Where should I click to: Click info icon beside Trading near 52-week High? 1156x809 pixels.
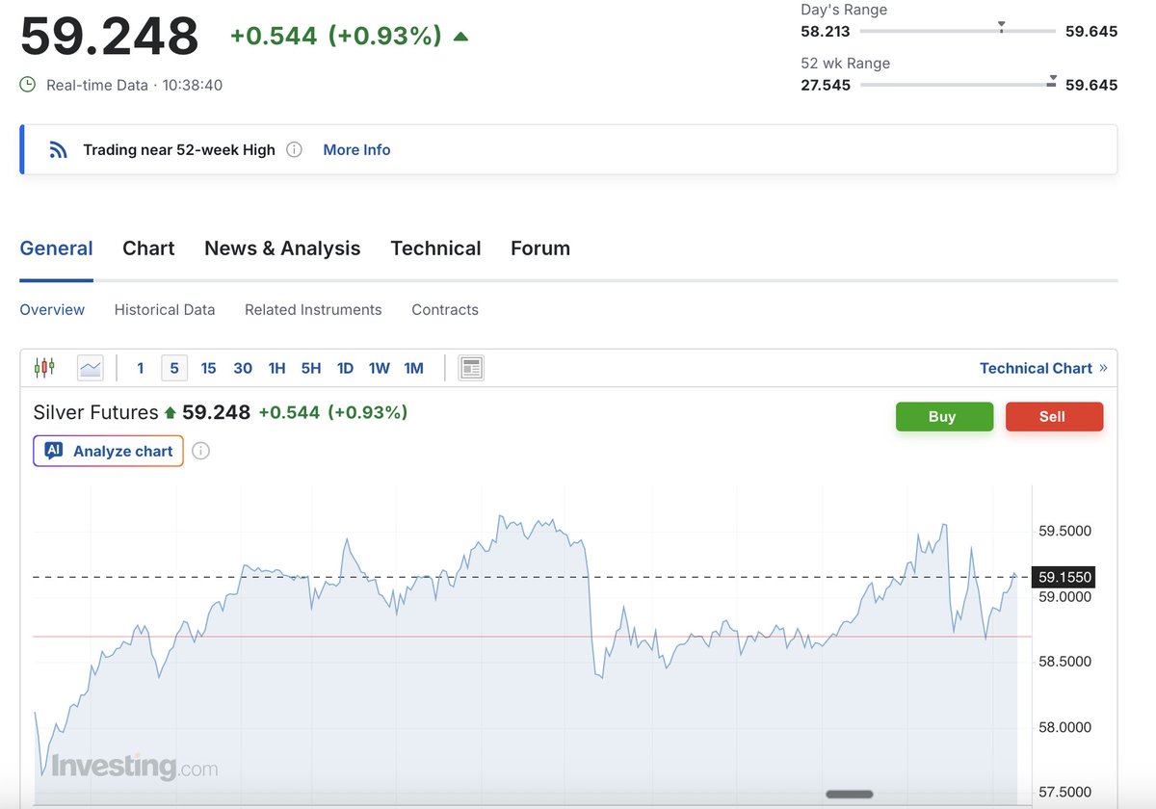[294, 149]
